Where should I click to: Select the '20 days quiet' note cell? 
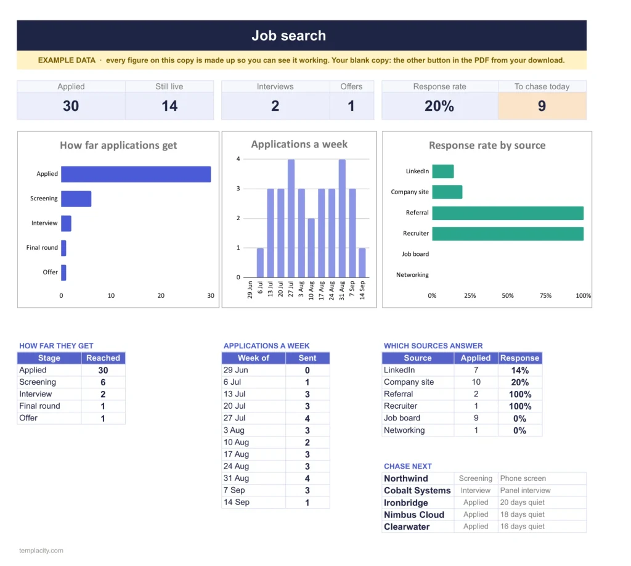[x=542, y=502]
